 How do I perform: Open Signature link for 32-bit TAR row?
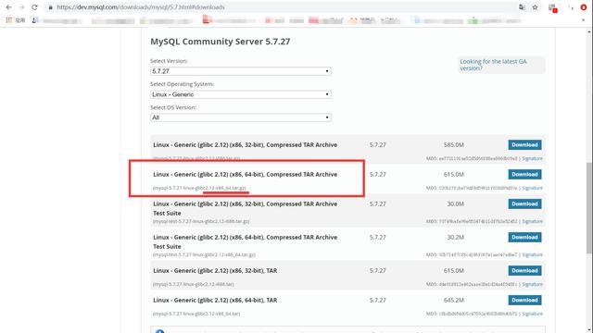tap(532, 284)
